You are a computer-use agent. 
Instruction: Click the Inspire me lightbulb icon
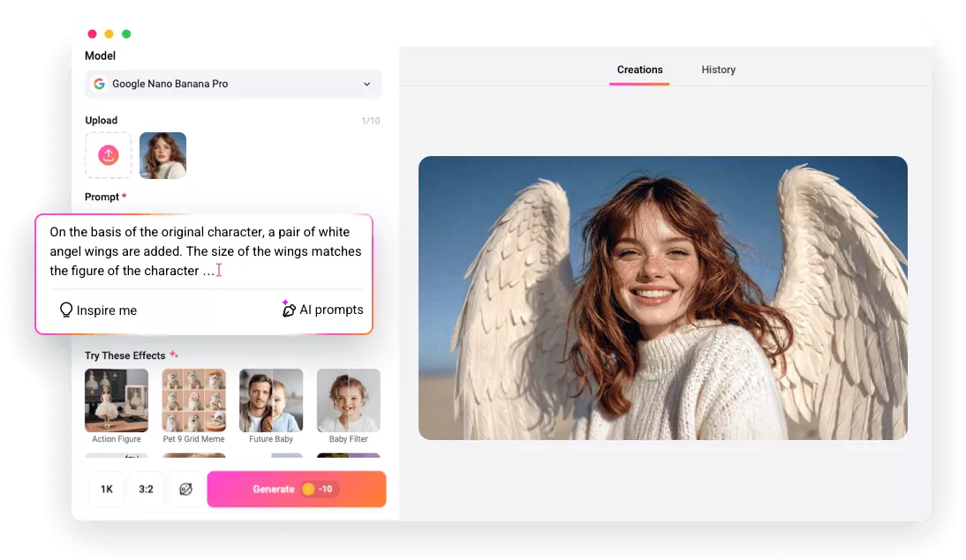coord(65,310)
